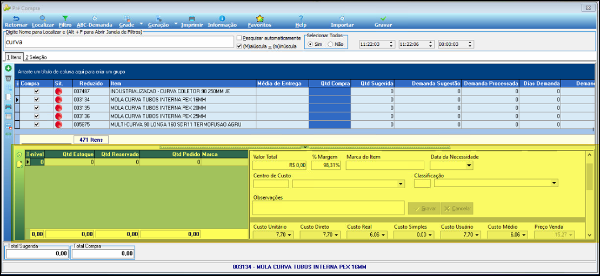Toggle (M)aiúscula = (m)inúscula checkbox
This screenshot has width=600, height=276.
click(x=239, y=46)
